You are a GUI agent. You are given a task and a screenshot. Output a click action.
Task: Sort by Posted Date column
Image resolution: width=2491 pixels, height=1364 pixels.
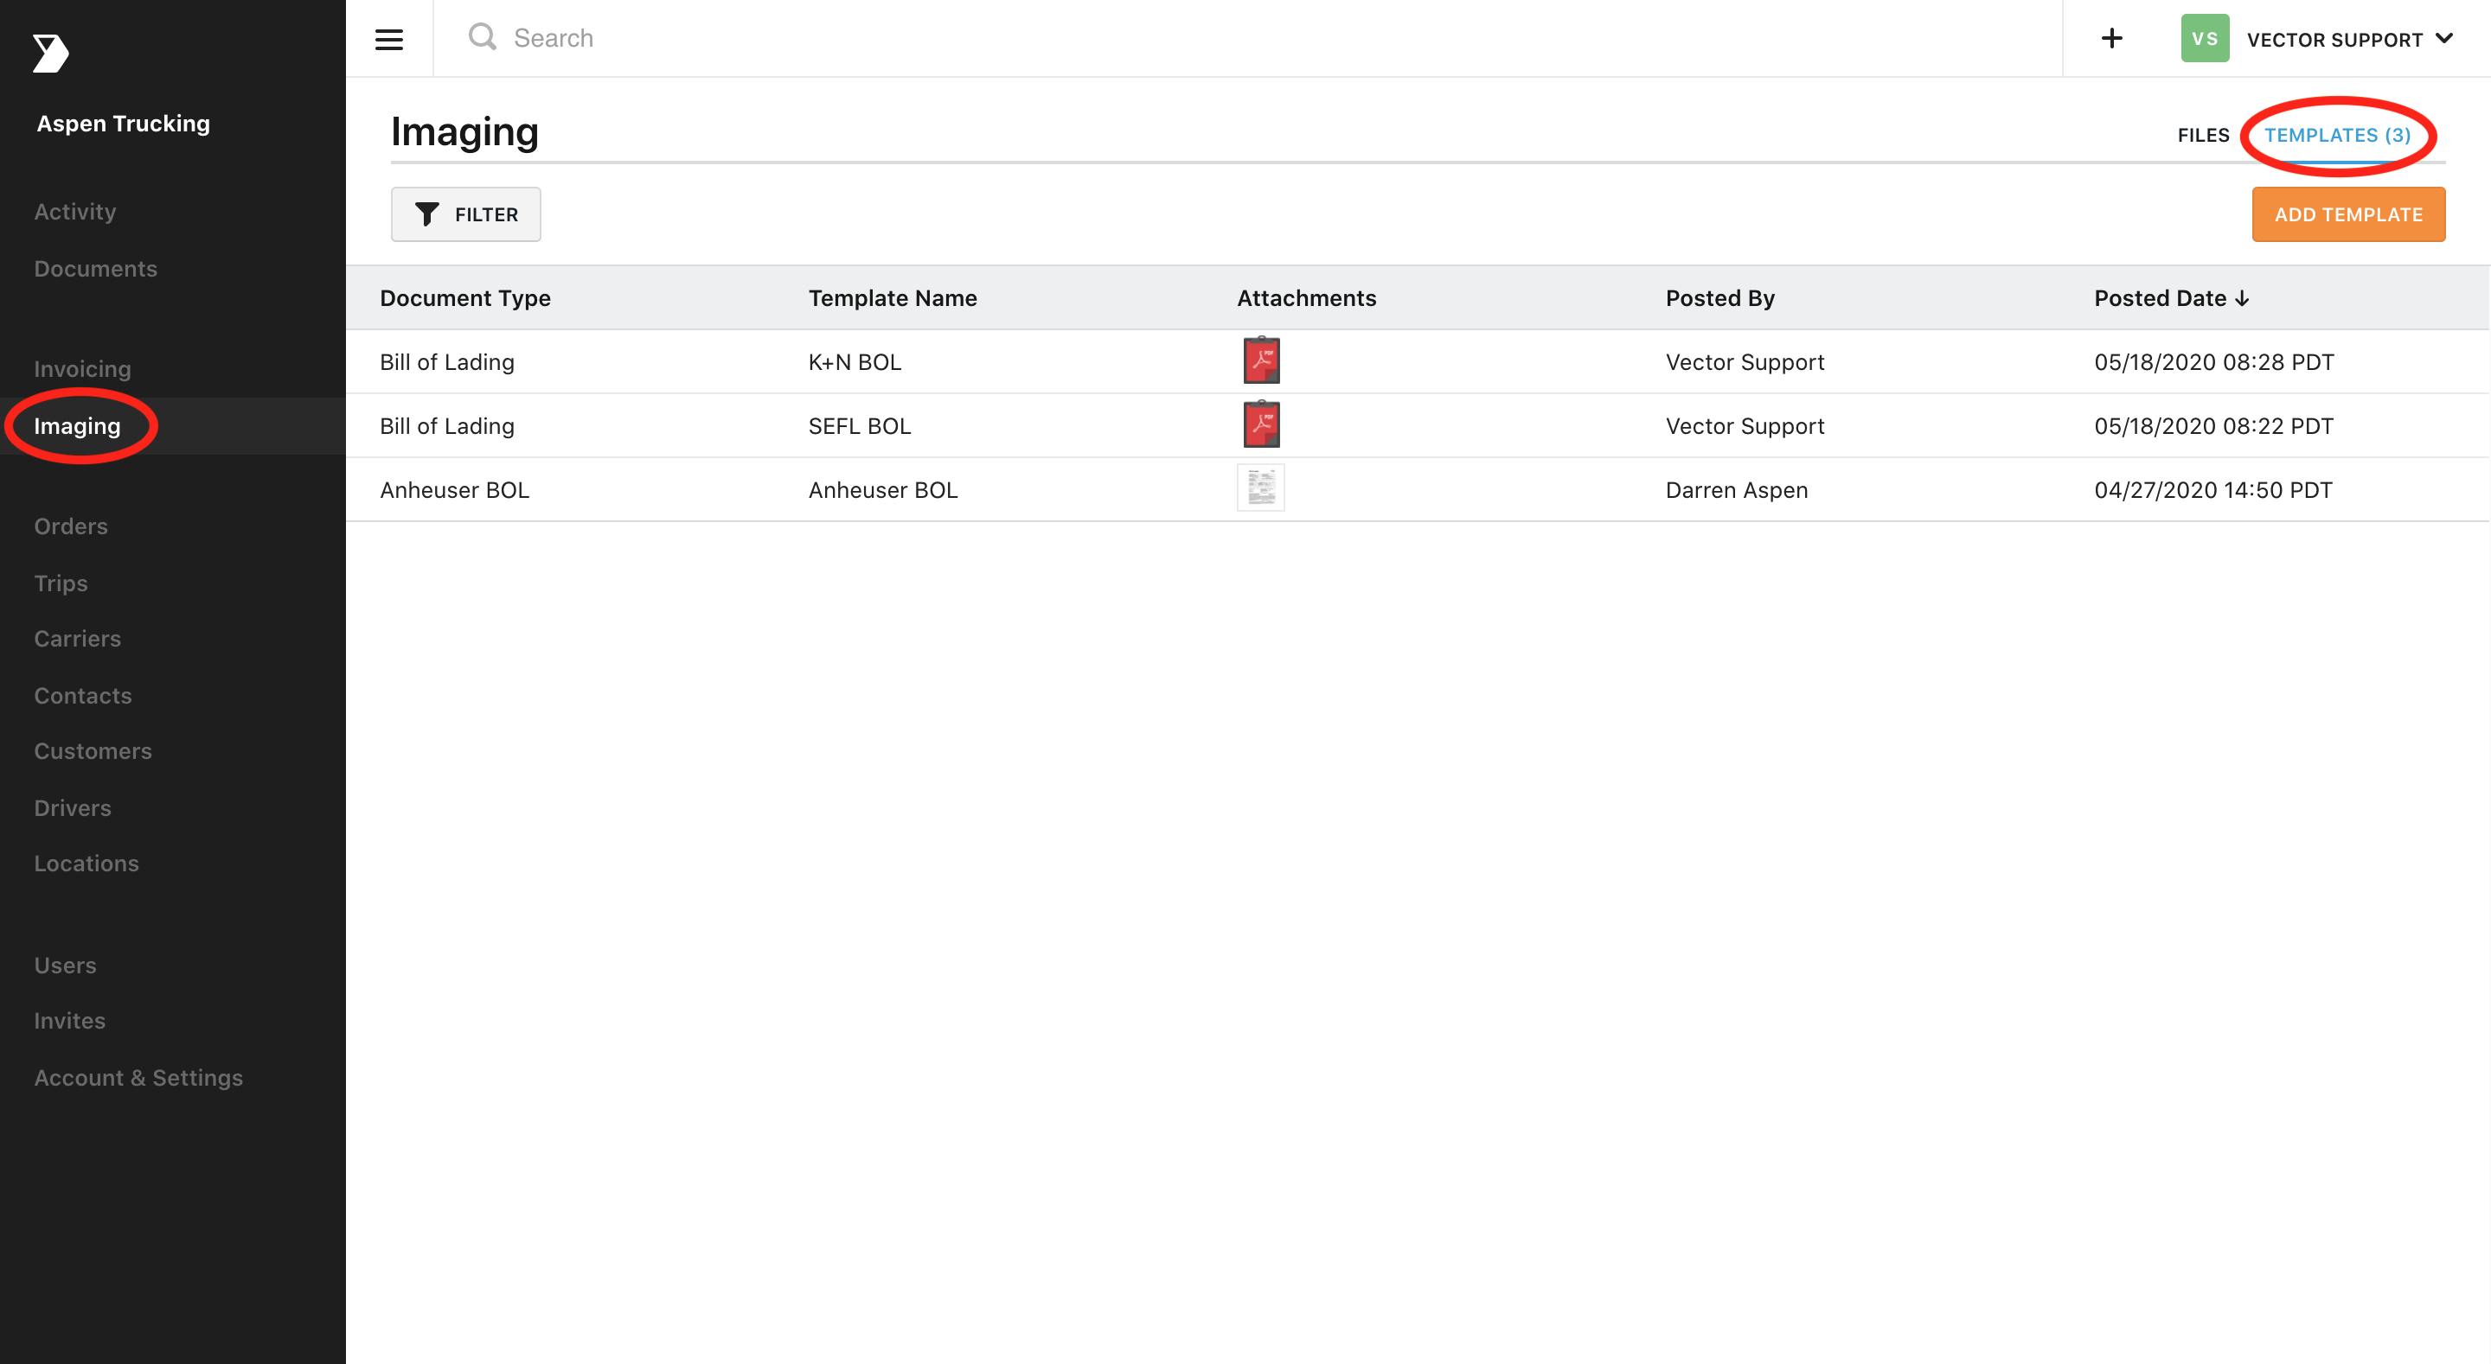pos(2171,297)
